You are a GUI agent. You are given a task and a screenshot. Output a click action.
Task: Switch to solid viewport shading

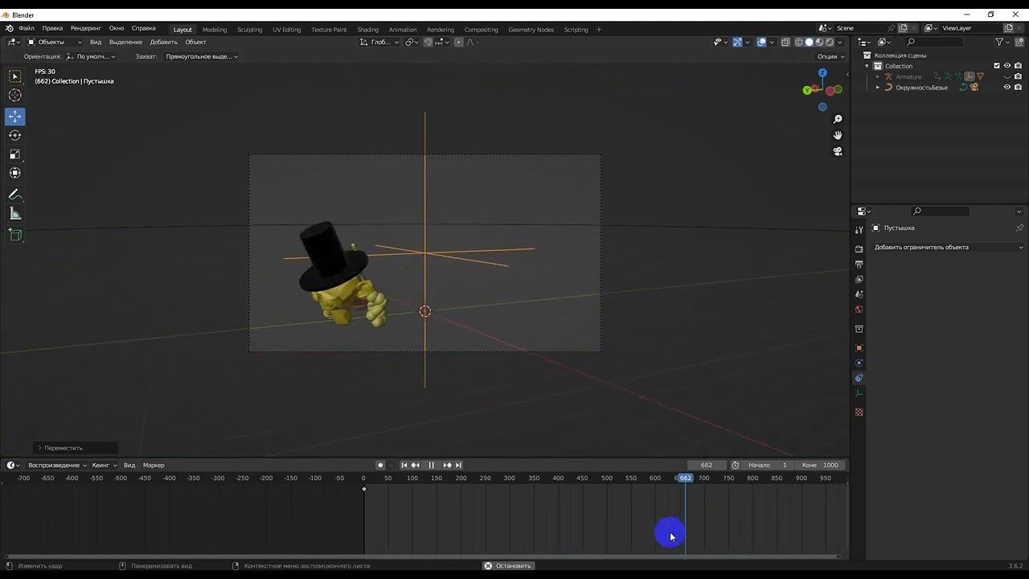coord(810,42)
